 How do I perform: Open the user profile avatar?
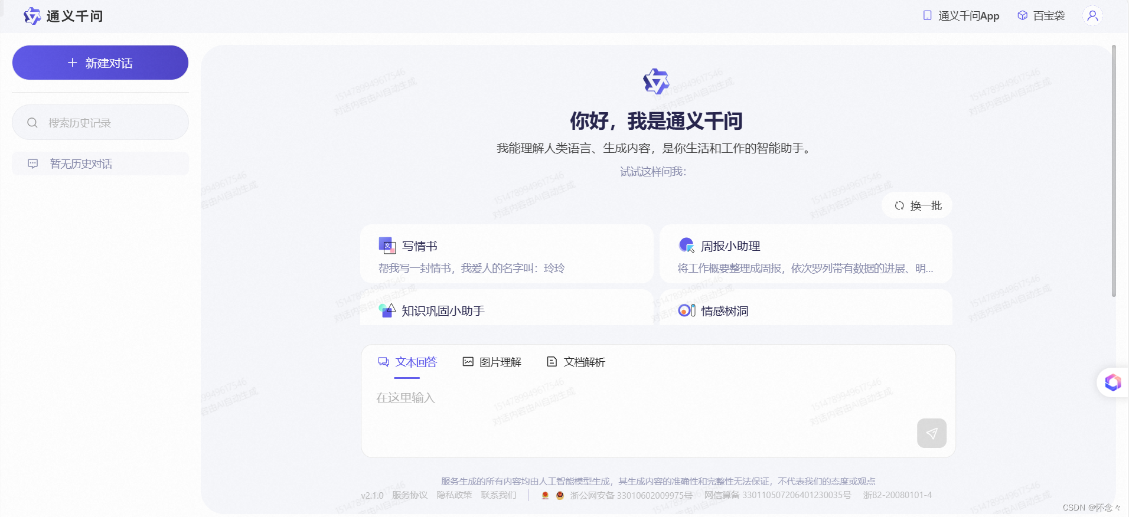click(1092, 15)
